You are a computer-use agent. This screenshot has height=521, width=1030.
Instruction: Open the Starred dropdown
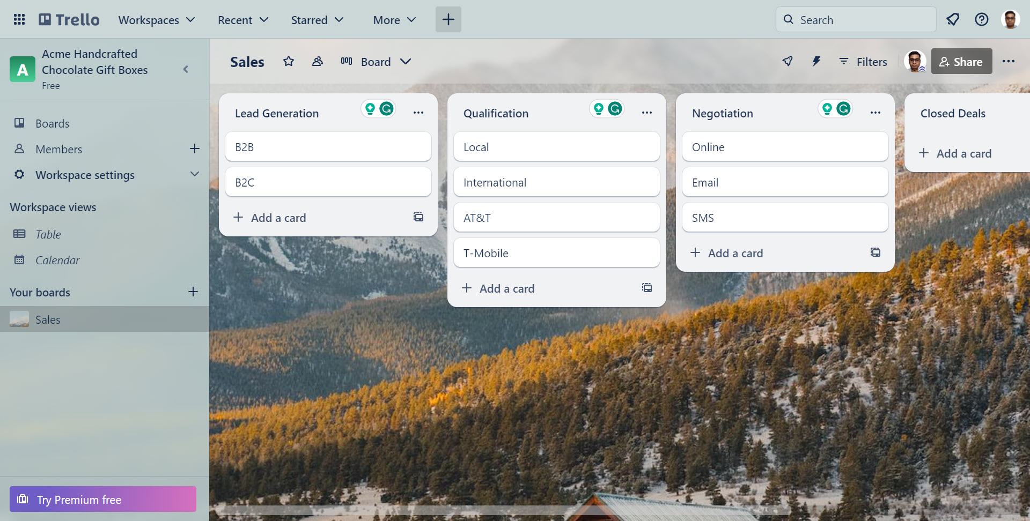[x=317, y=20]
